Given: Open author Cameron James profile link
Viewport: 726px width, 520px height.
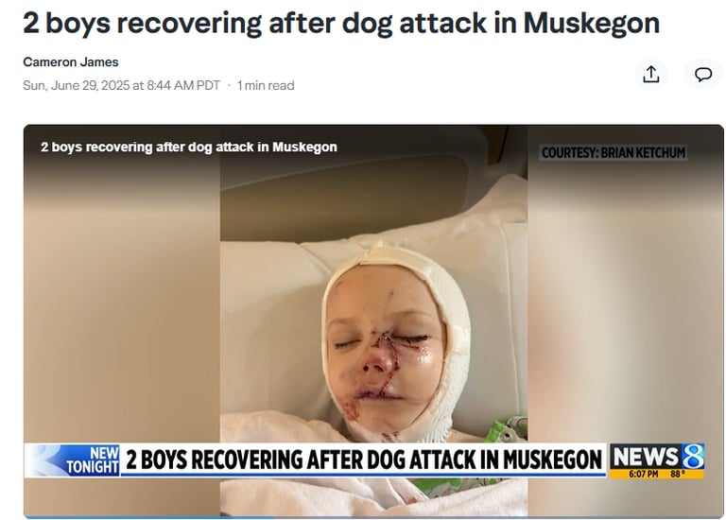Looking at the screenshot, I should coord(70,62).
